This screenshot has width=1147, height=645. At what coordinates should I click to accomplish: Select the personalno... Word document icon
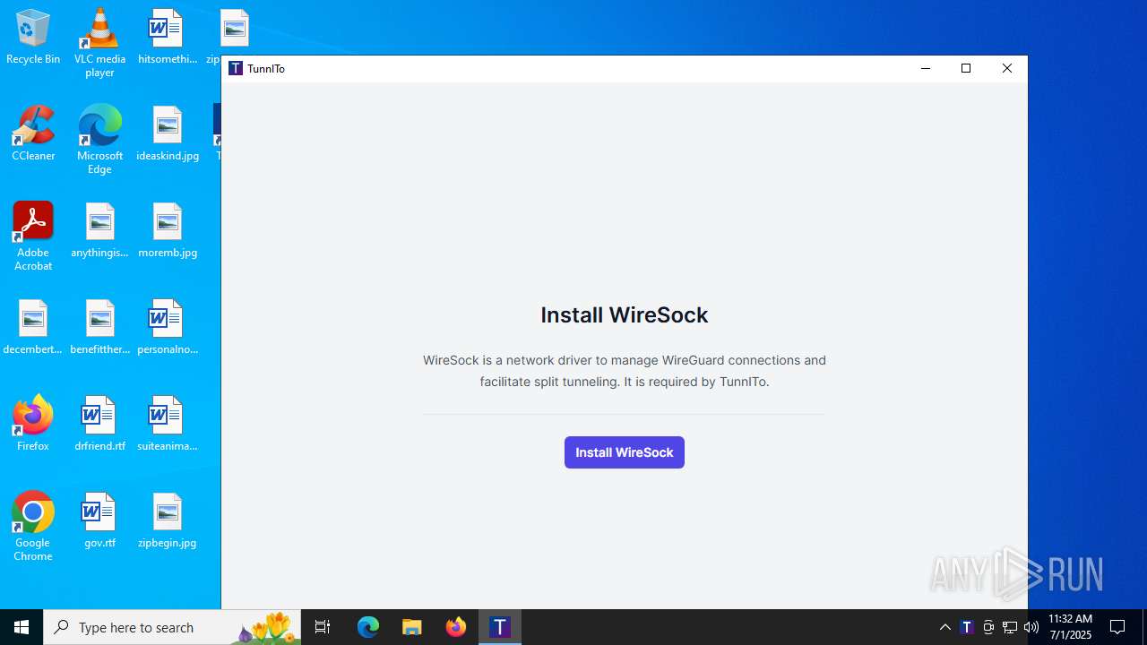[x=167, y=327]
